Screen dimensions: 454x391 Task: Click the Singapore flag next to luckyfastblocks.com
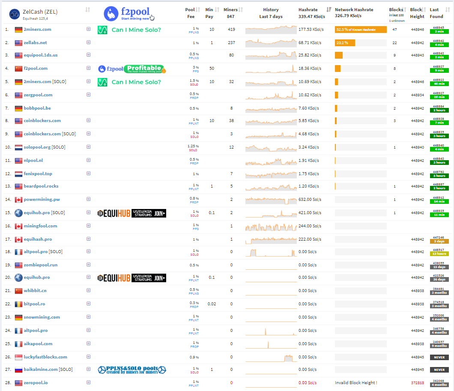(x=18, y=358)
